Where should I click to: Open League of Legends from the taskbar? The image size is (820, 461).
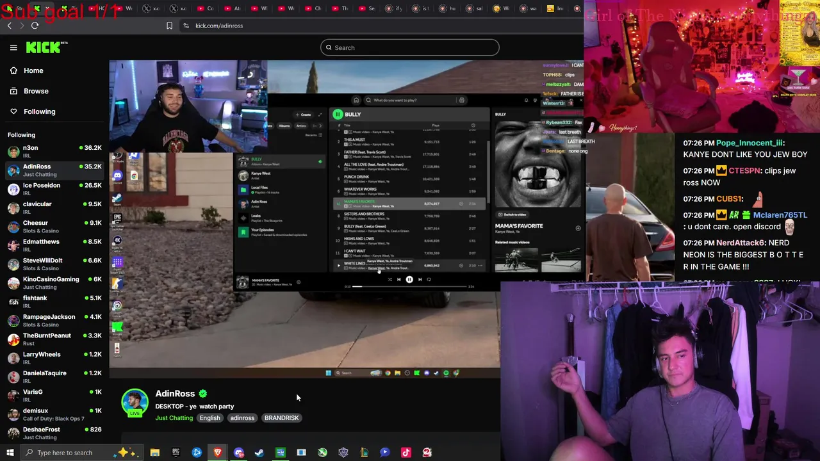tap(364, 453)
